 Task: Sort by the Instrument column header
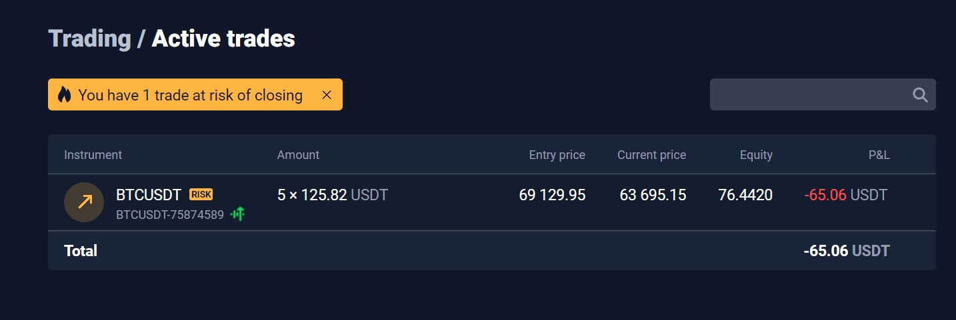pos(93,155)
